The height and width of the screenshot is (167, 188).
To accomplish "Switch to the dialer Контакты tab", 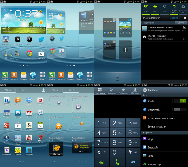I will tap(135, 91).
